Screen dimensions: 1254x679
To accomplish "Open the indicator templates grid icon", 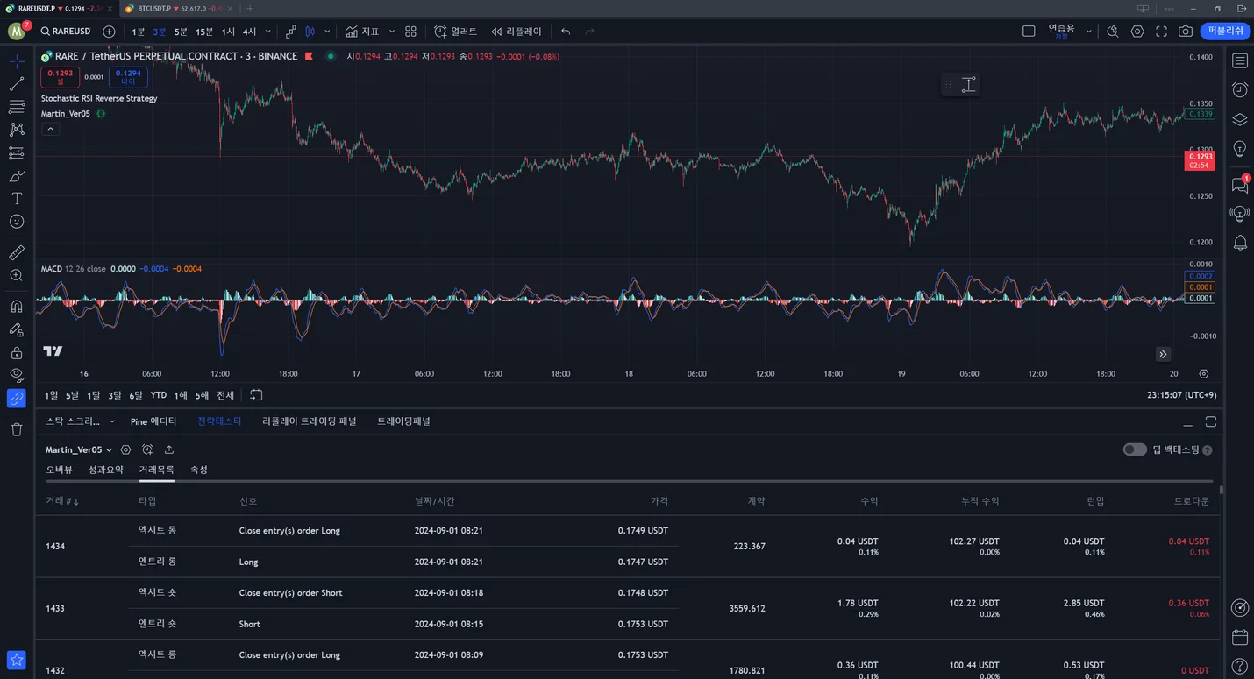I will pyautogui.click(x=410, y=32).
